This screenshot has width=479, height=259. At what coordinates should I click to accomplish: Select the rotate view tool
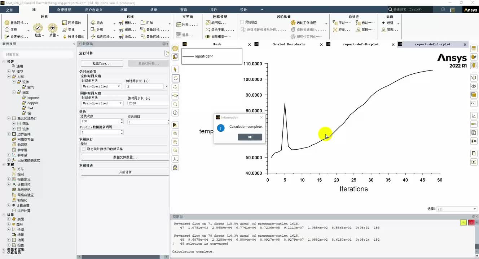pyautogui.click(x=175, y=78)
